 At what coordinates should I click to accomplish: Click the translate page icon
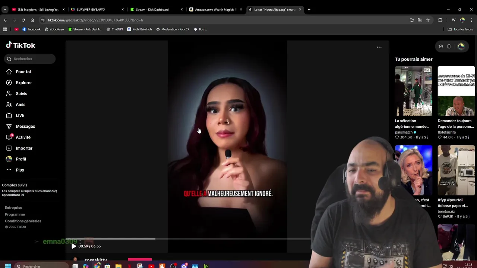[x=420, y=20]
